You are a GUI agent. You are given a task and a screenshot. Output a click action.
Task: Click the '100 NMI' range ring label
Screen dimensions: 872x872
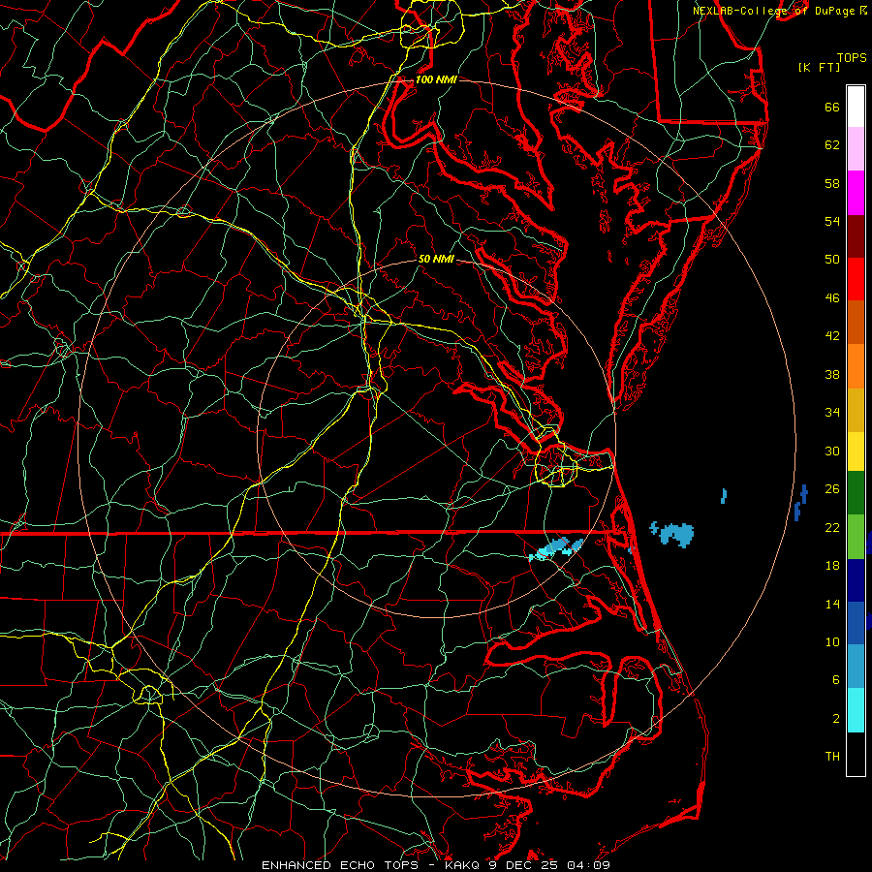(436, 79)
